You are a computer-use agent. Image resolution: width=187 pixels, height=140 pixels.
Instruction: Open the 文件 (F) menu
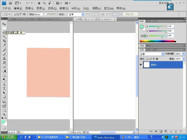(6, 8)
